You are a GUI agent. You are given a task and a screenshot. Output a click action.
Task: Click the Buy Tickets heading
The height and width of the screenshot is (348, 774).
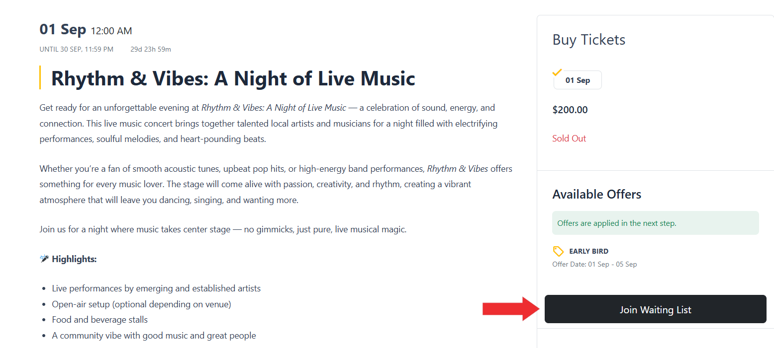tap(589, 40)
